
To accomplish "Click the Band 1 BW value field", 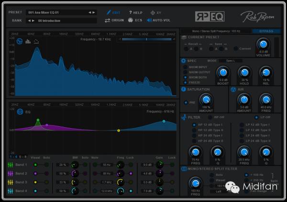I will coord(62,165).
